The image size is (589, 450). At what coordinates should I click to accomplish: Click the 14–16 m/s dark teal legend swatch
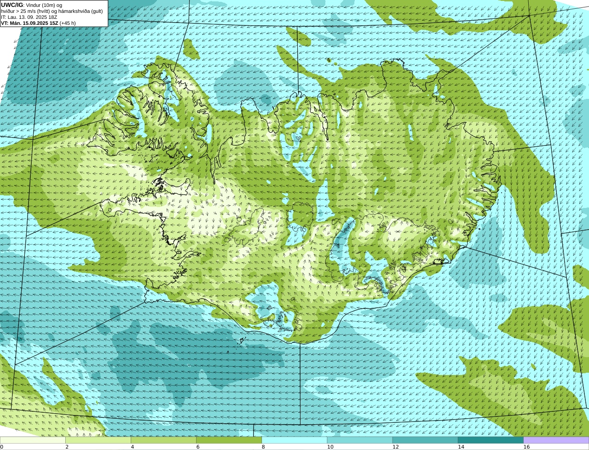pyautogui.click(x=491, y=440)
